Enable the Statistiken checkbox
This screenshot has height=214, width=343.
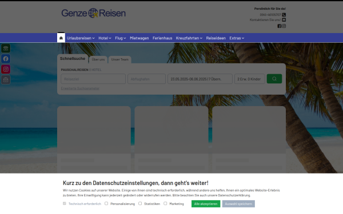coord(140,203)
